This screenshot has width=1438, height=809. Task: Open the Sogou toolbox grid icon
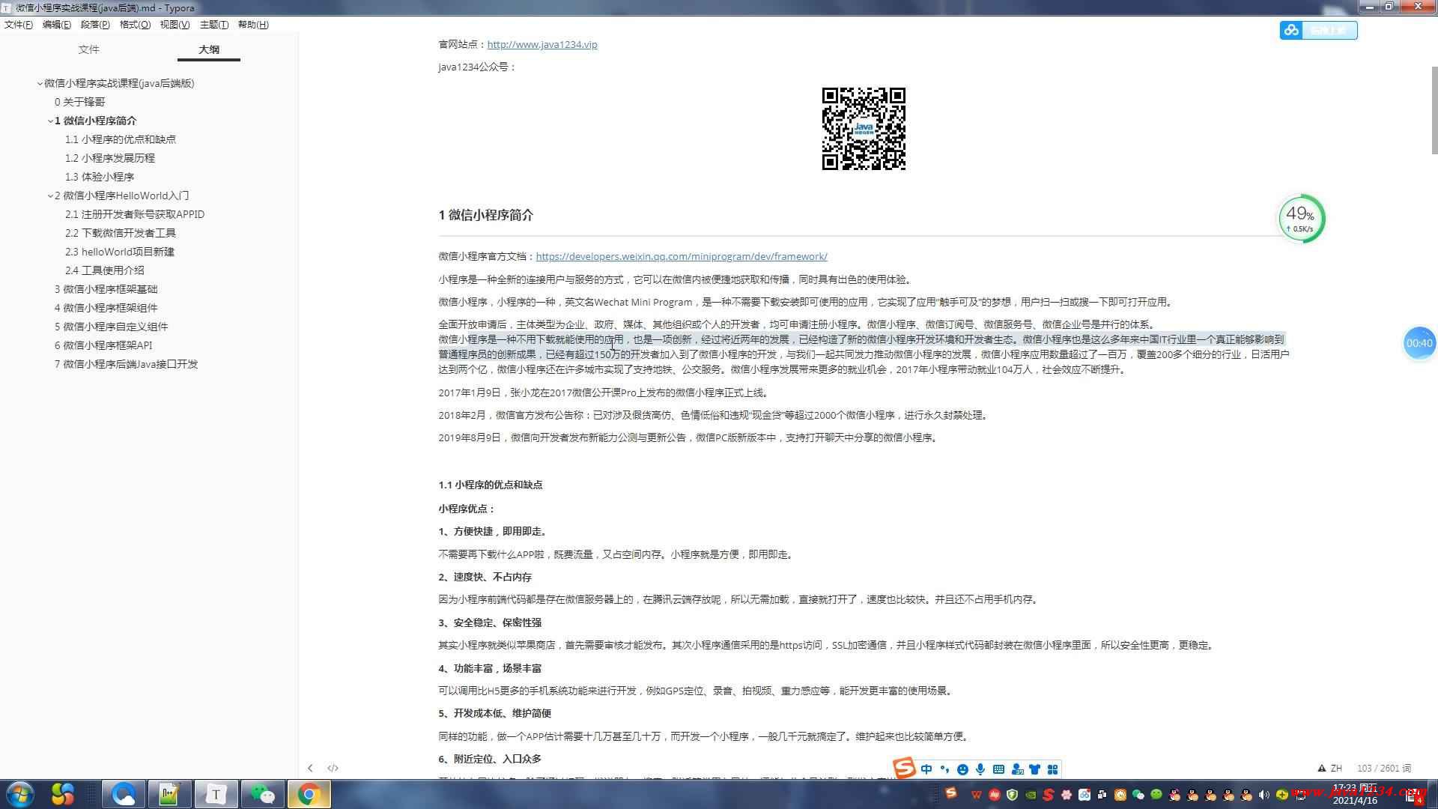(x=1052, y=769)
